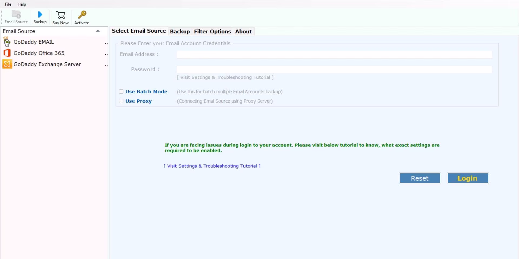
Task: Click the Use Batch Mode label text
Action: point(146,91)
